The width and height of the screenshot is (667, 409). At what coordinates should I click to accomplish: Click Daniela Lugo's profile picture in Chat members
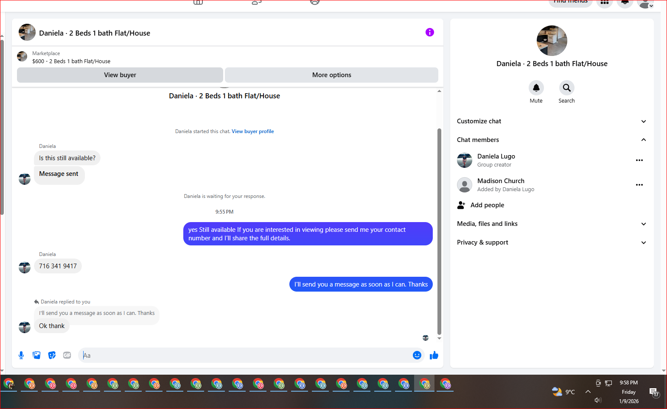465,160
